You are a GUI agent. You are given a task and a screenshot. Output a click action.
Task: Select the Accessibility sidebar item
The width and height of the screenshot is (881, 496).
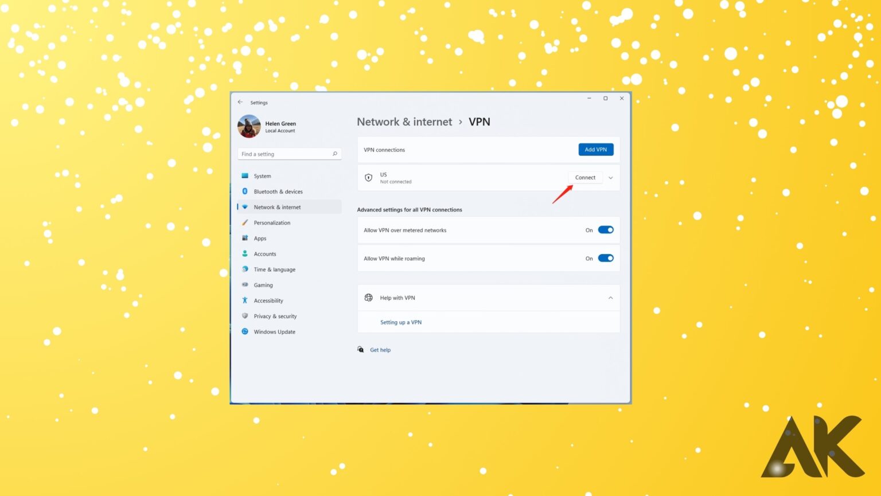pyautogui.click(x=268, y=300)
